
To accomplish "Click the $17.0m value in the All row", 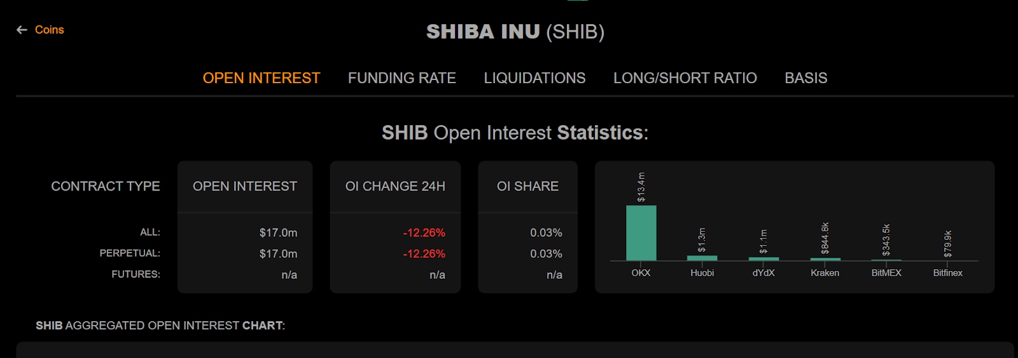I will tap(278, 233).
